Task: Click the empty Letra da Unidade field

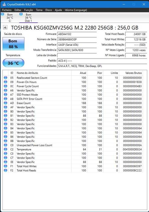Action: (77, 55)
